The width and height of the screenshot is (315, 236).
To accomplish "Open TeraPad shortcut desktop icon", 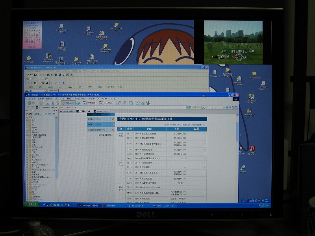I will 249,113.
